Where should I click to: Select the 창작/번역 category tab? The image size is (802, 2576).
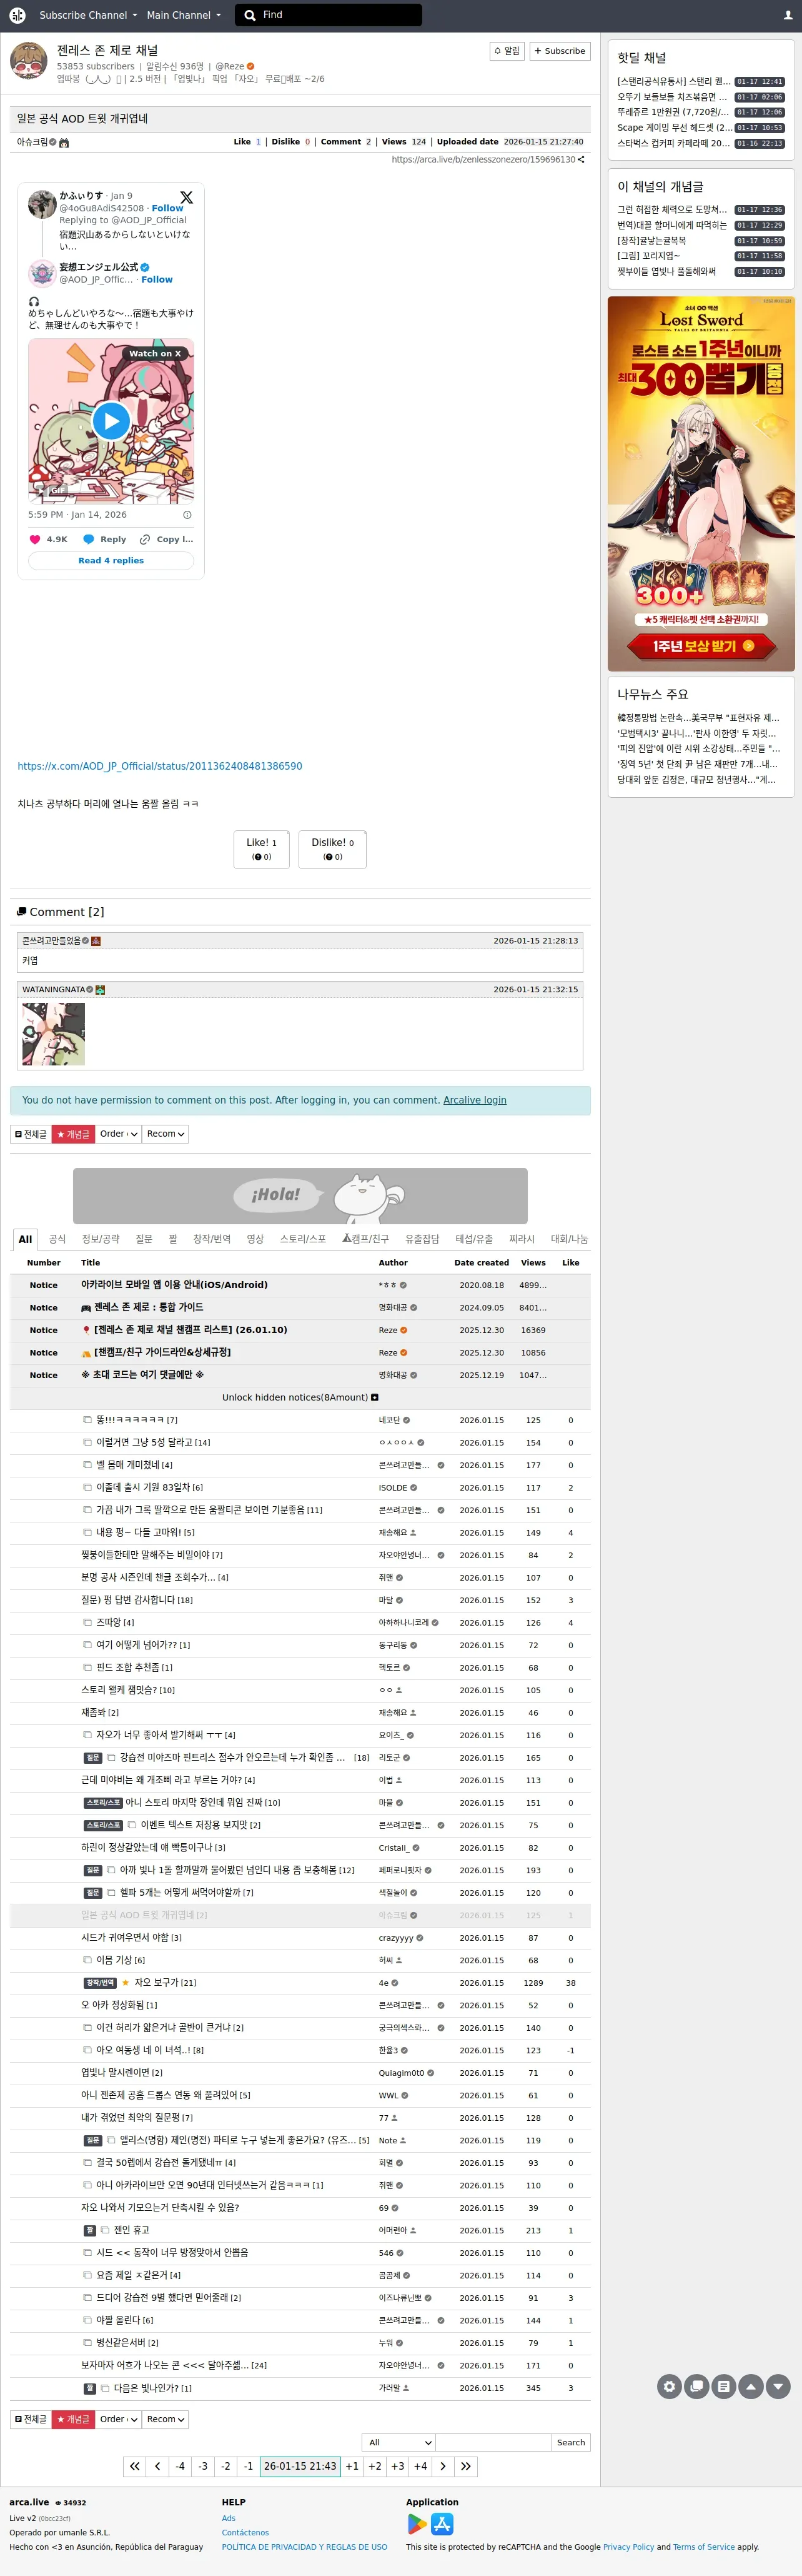click(212, 1239)
